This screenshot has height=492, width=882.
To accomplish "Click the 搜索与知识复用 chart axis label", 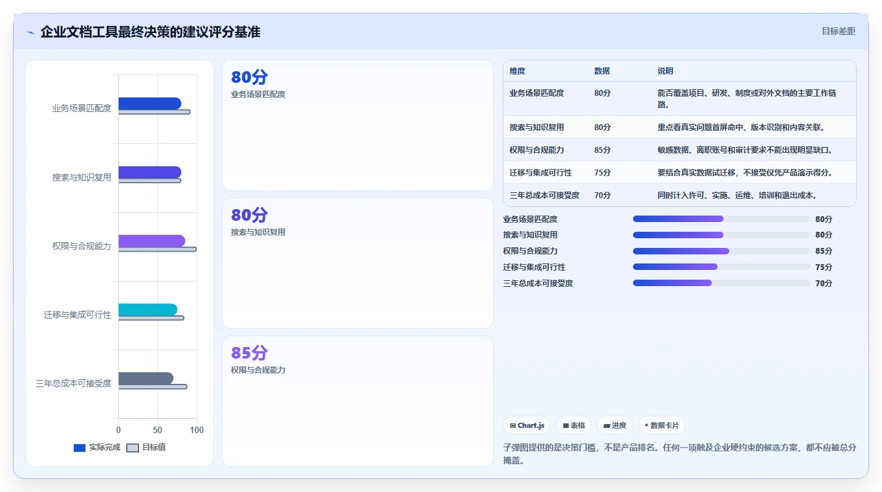I will [x=82, y=177].
